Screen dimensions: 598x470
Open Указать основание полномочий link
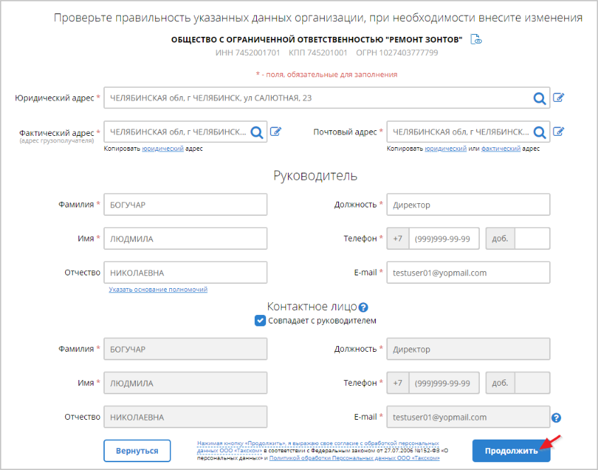click(158, 290)
